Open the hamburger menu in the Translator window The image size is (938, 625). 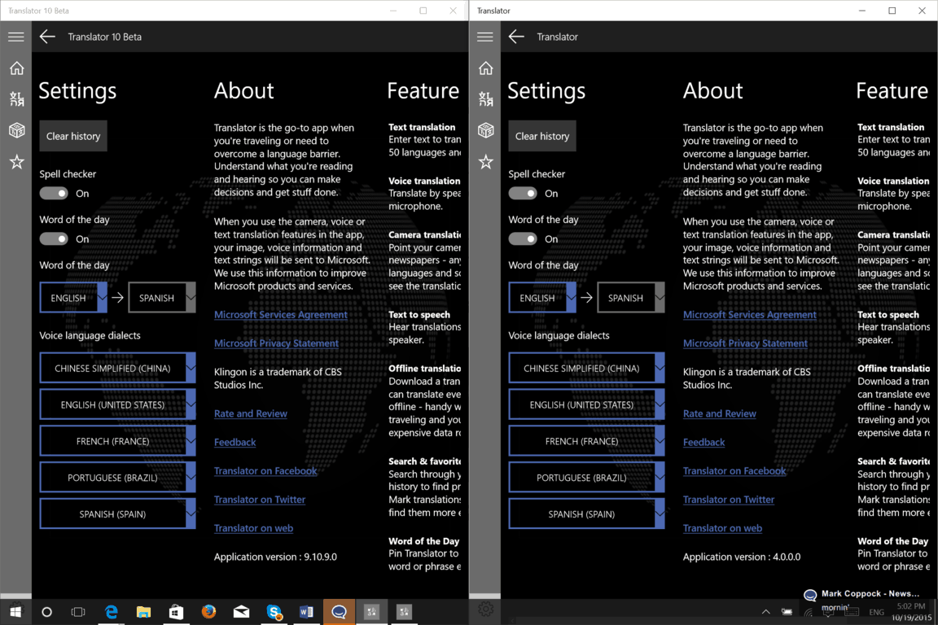485,37
